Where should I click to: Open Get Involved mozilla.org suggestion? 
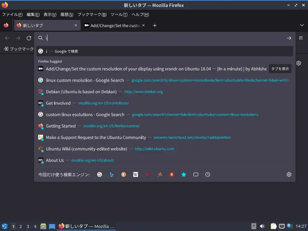click(x=165, y=103)
